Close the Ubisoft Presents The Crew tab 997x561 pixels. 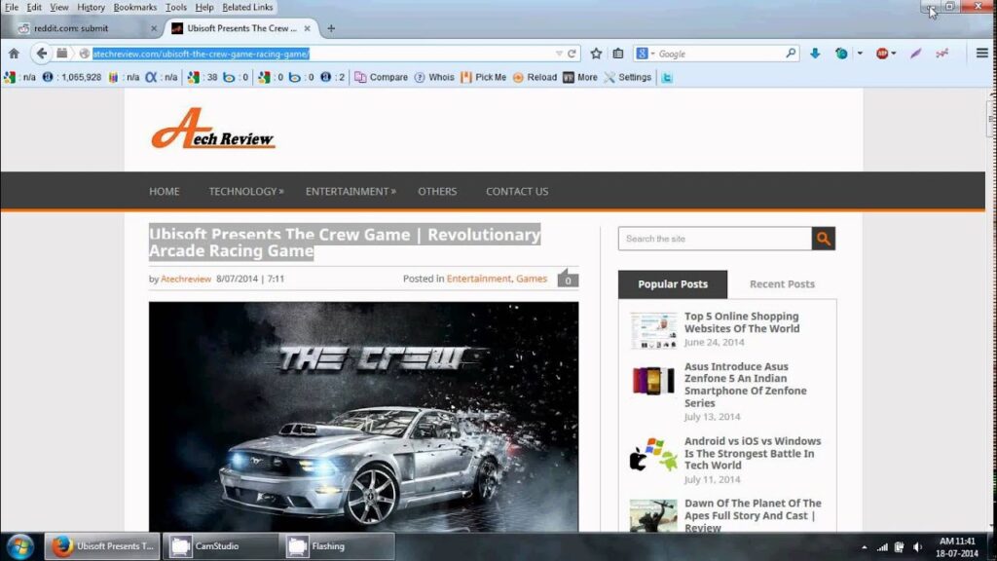307,28
